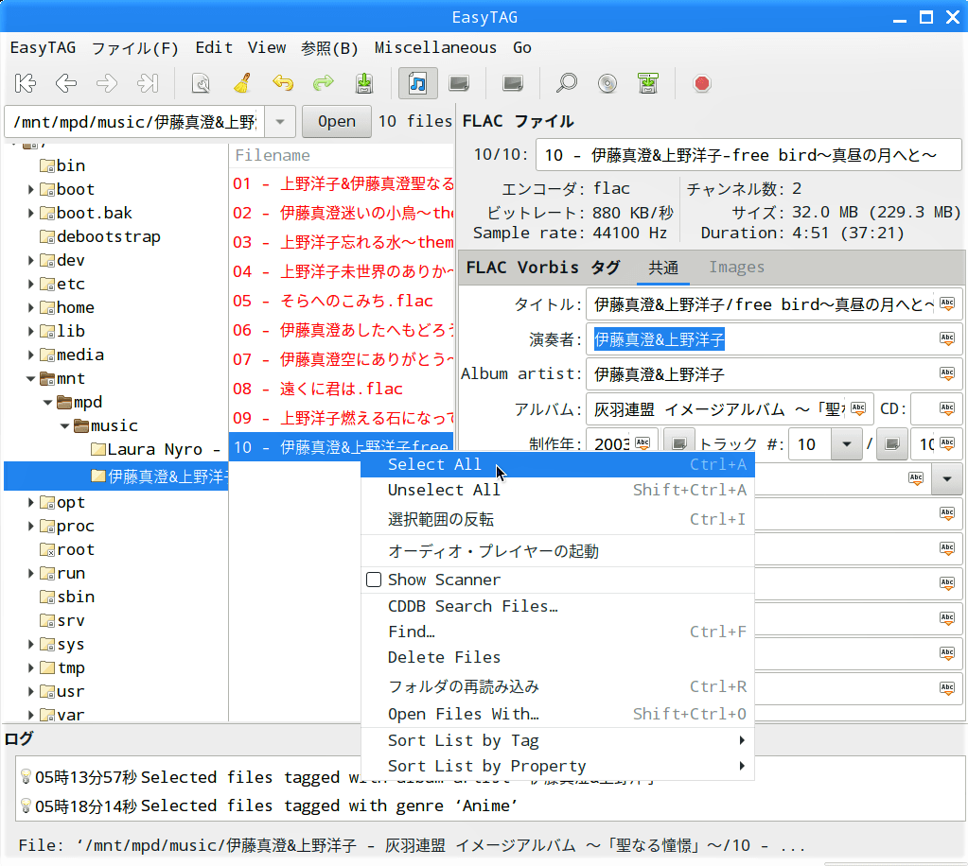The image size is (968, 866).
Task: Click the green redo arrow icon
Action: pos(323,83)
